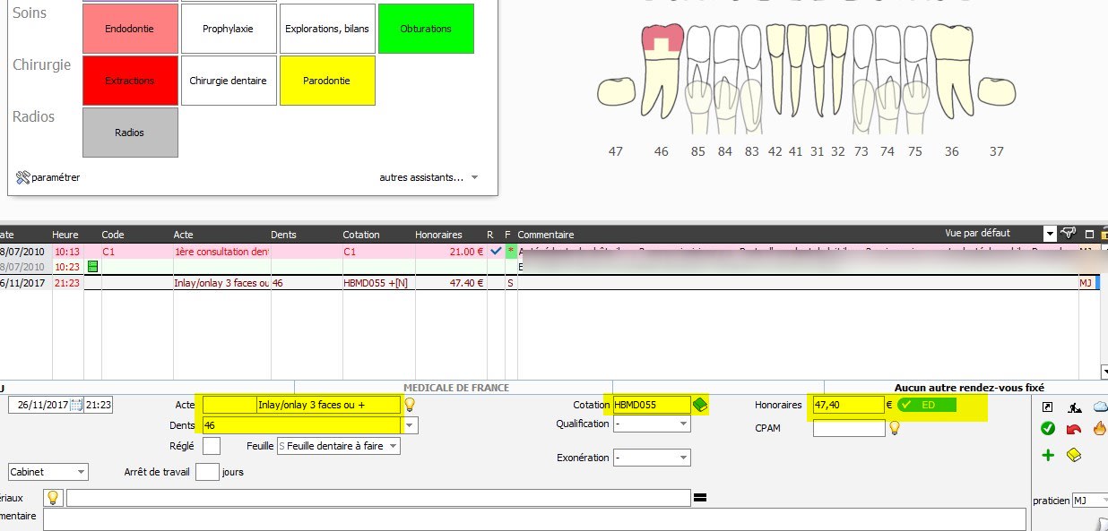Click the green plus add icon
This screenshot has height=531, width=1108.
click(1047, 456)
